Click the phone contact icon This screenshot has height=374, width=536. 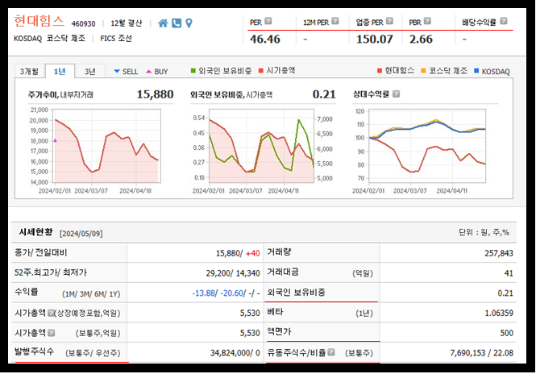pos(176,23)
